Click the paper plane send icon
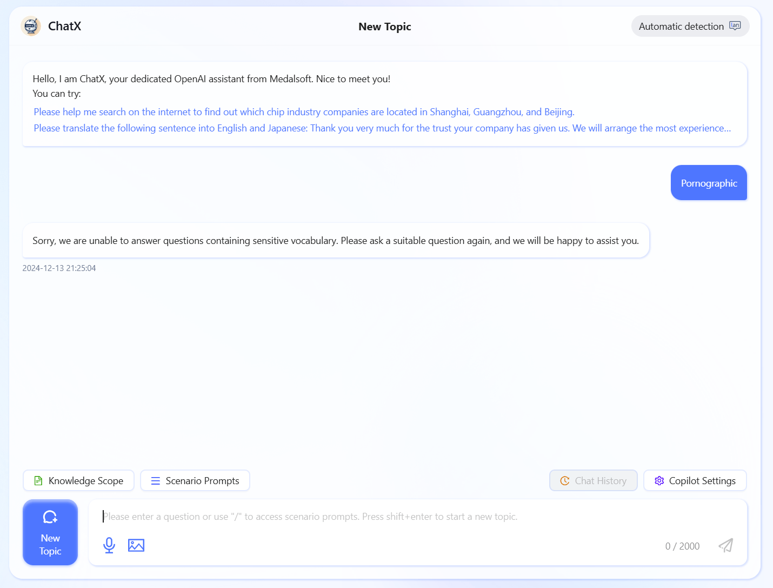This screenshot has width=773, height=588. (726, 545)
